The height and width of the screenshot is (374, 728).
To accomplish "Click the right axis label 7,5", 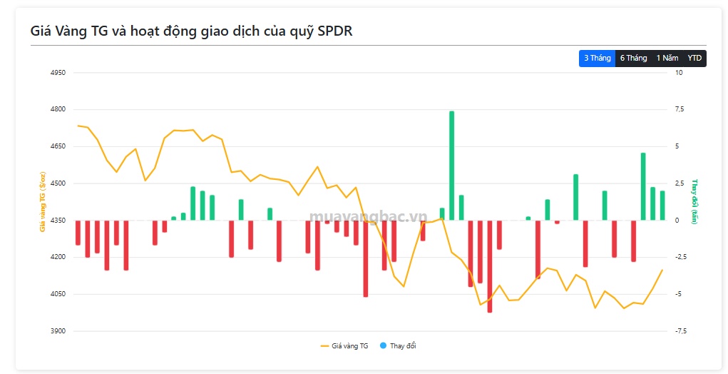I will (x=680, y=110).
